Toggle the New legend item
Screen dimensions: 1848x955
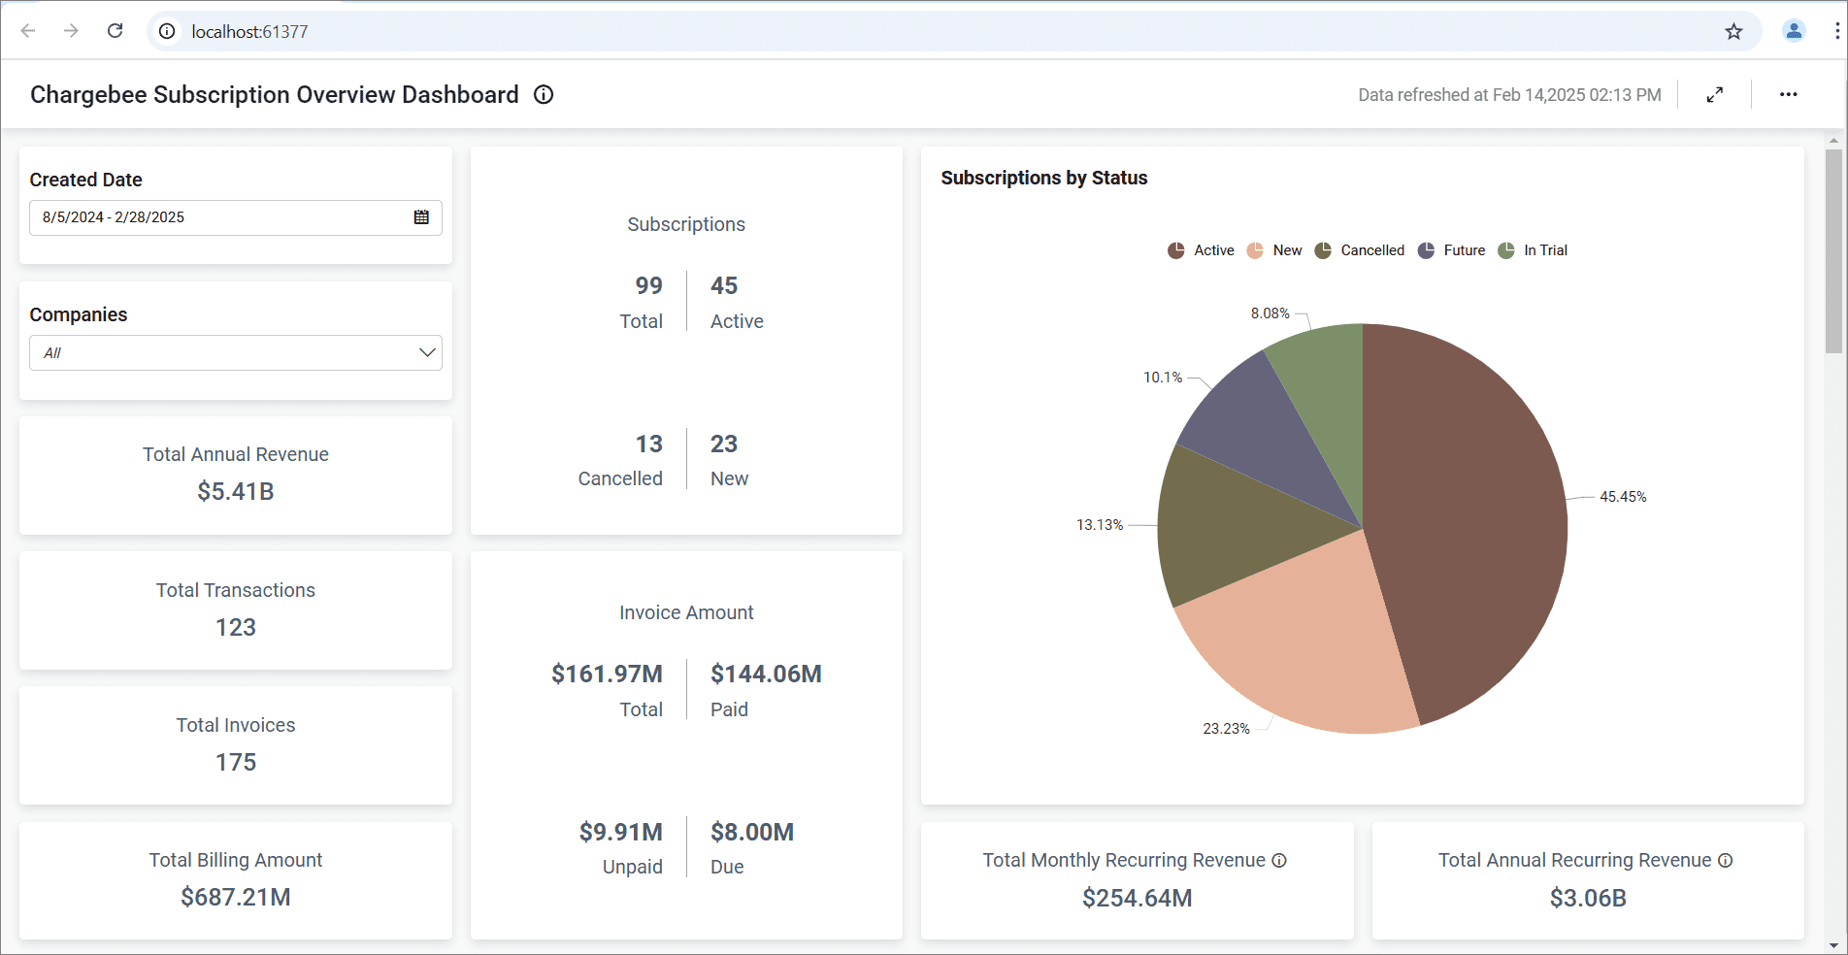[1274, 250]
